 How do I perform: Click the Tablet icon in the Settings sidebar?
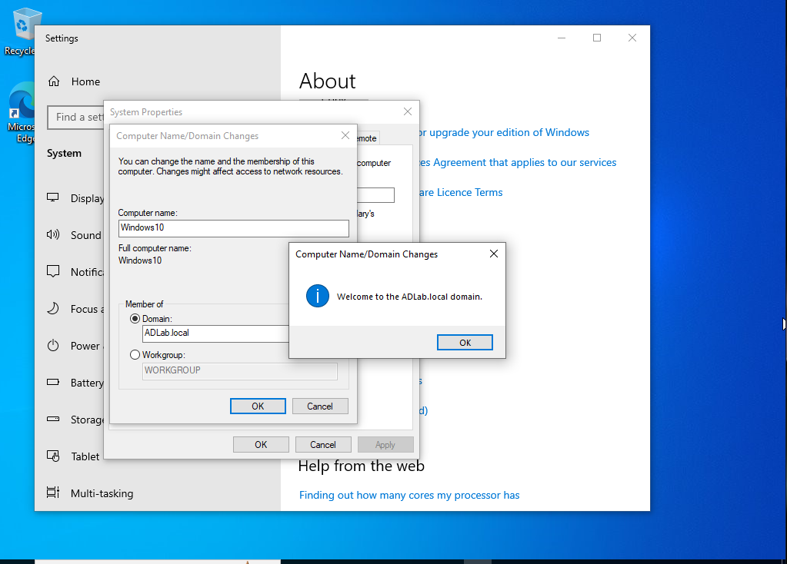pos(53,456)
